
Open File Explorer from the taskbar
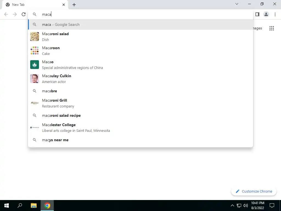[33, 206]
